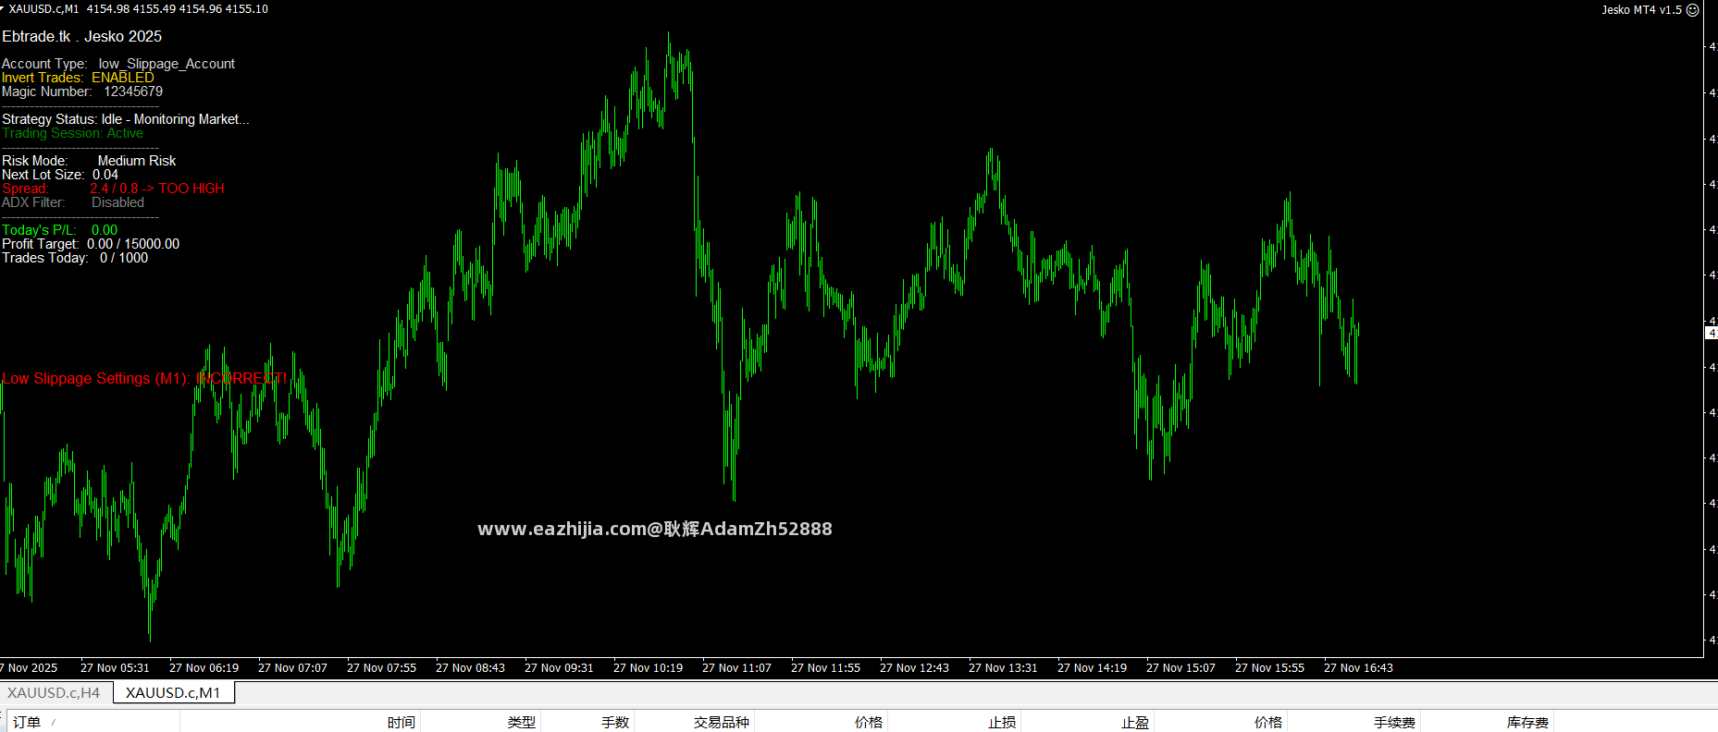The width and height of the screenshot is (1718, 732).
Task: Click the 'Magic Number: 12345679' line
Action: (x=82, y=91)
